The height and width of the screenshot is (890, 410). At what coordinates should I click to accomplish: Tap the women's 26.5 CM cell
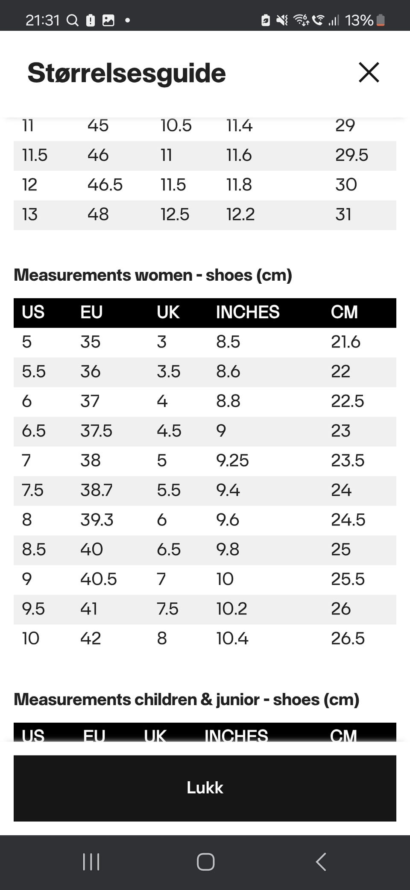pyautogui.click(x=348, y=638)
